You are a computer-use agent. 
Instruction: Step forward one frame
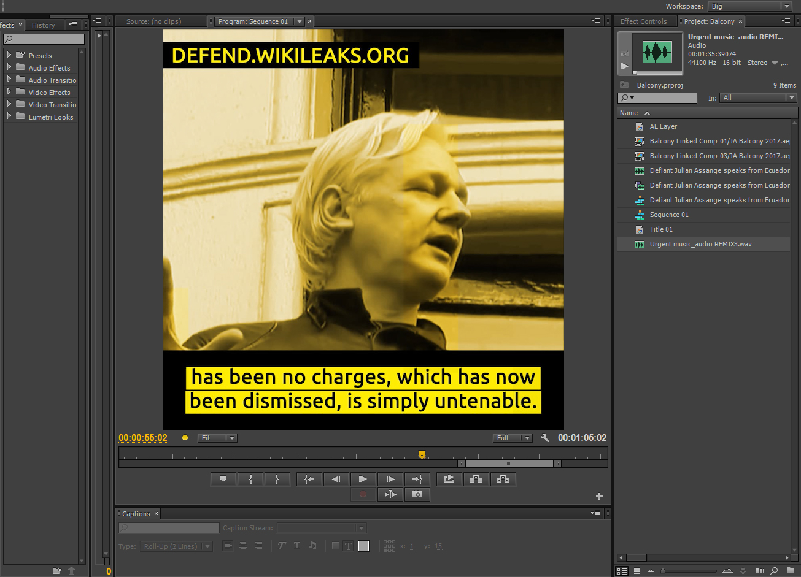tap(390, 480)
